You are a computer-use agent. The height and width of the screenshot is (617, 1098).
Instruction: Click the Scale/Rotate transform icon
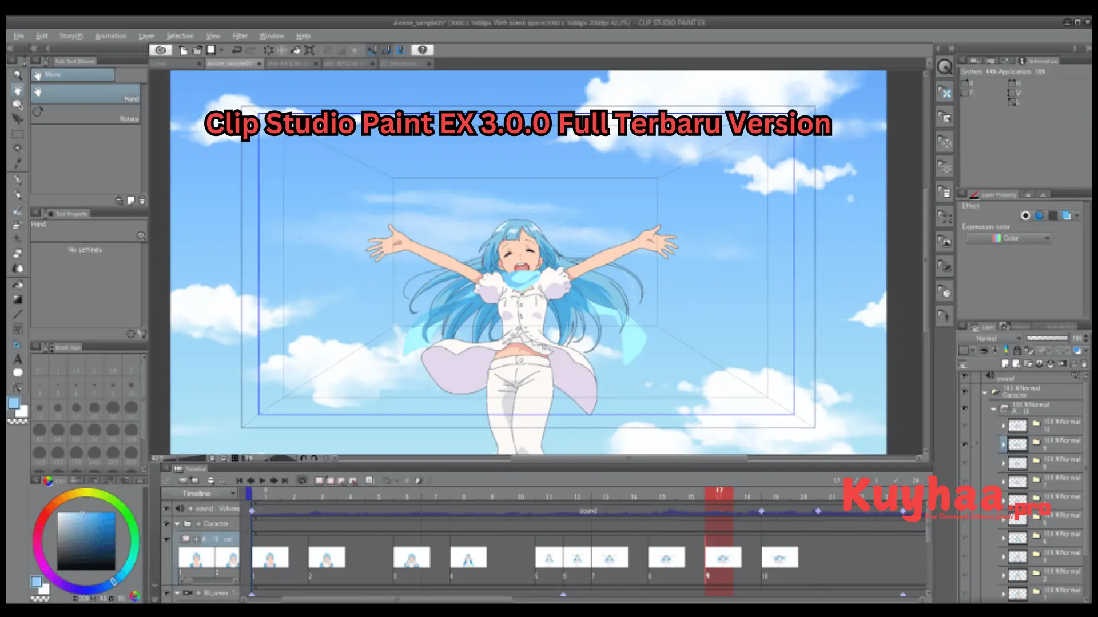[309, 50]
